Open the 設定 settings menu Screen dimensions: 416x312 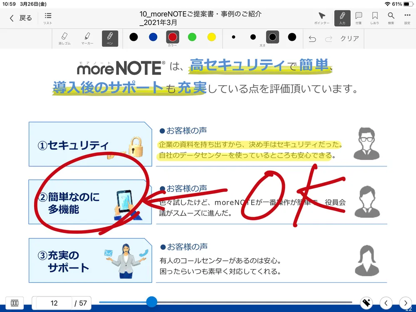coord(407,18)
